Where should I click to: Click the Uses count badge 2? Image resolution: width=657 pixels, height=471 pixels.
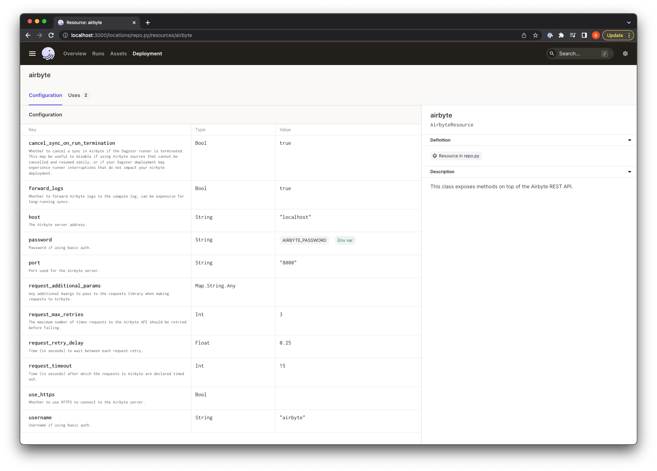point(86,95)
